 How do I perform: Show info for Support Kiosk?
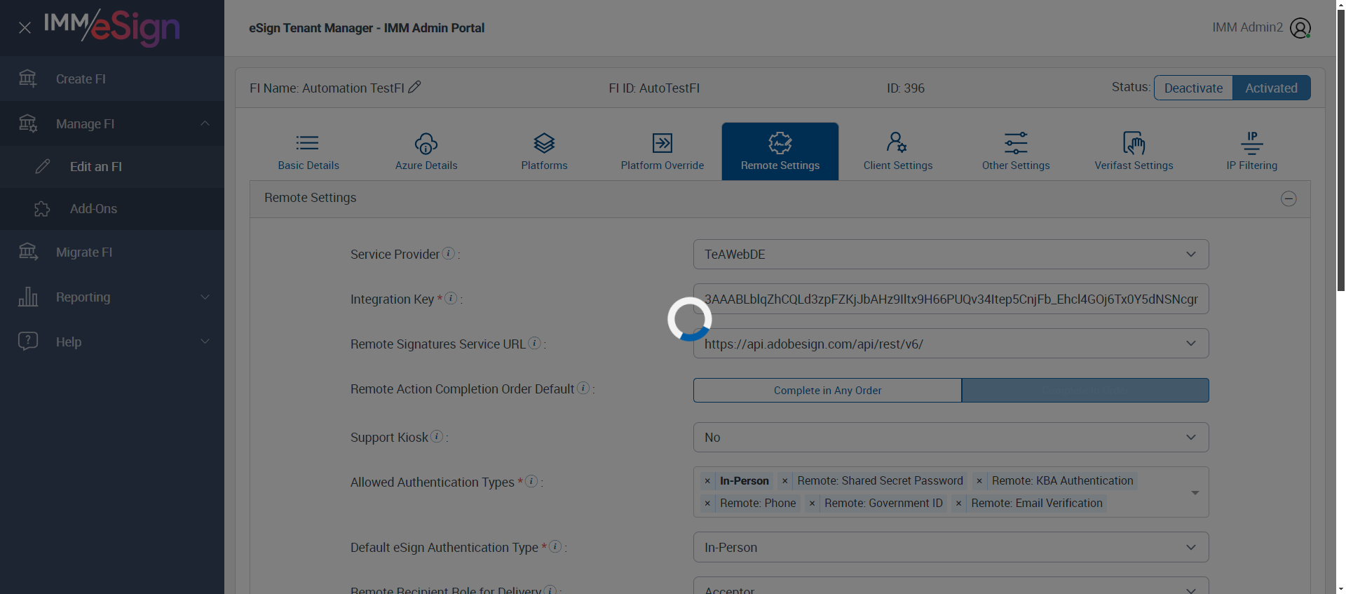[x=437, y=436]
